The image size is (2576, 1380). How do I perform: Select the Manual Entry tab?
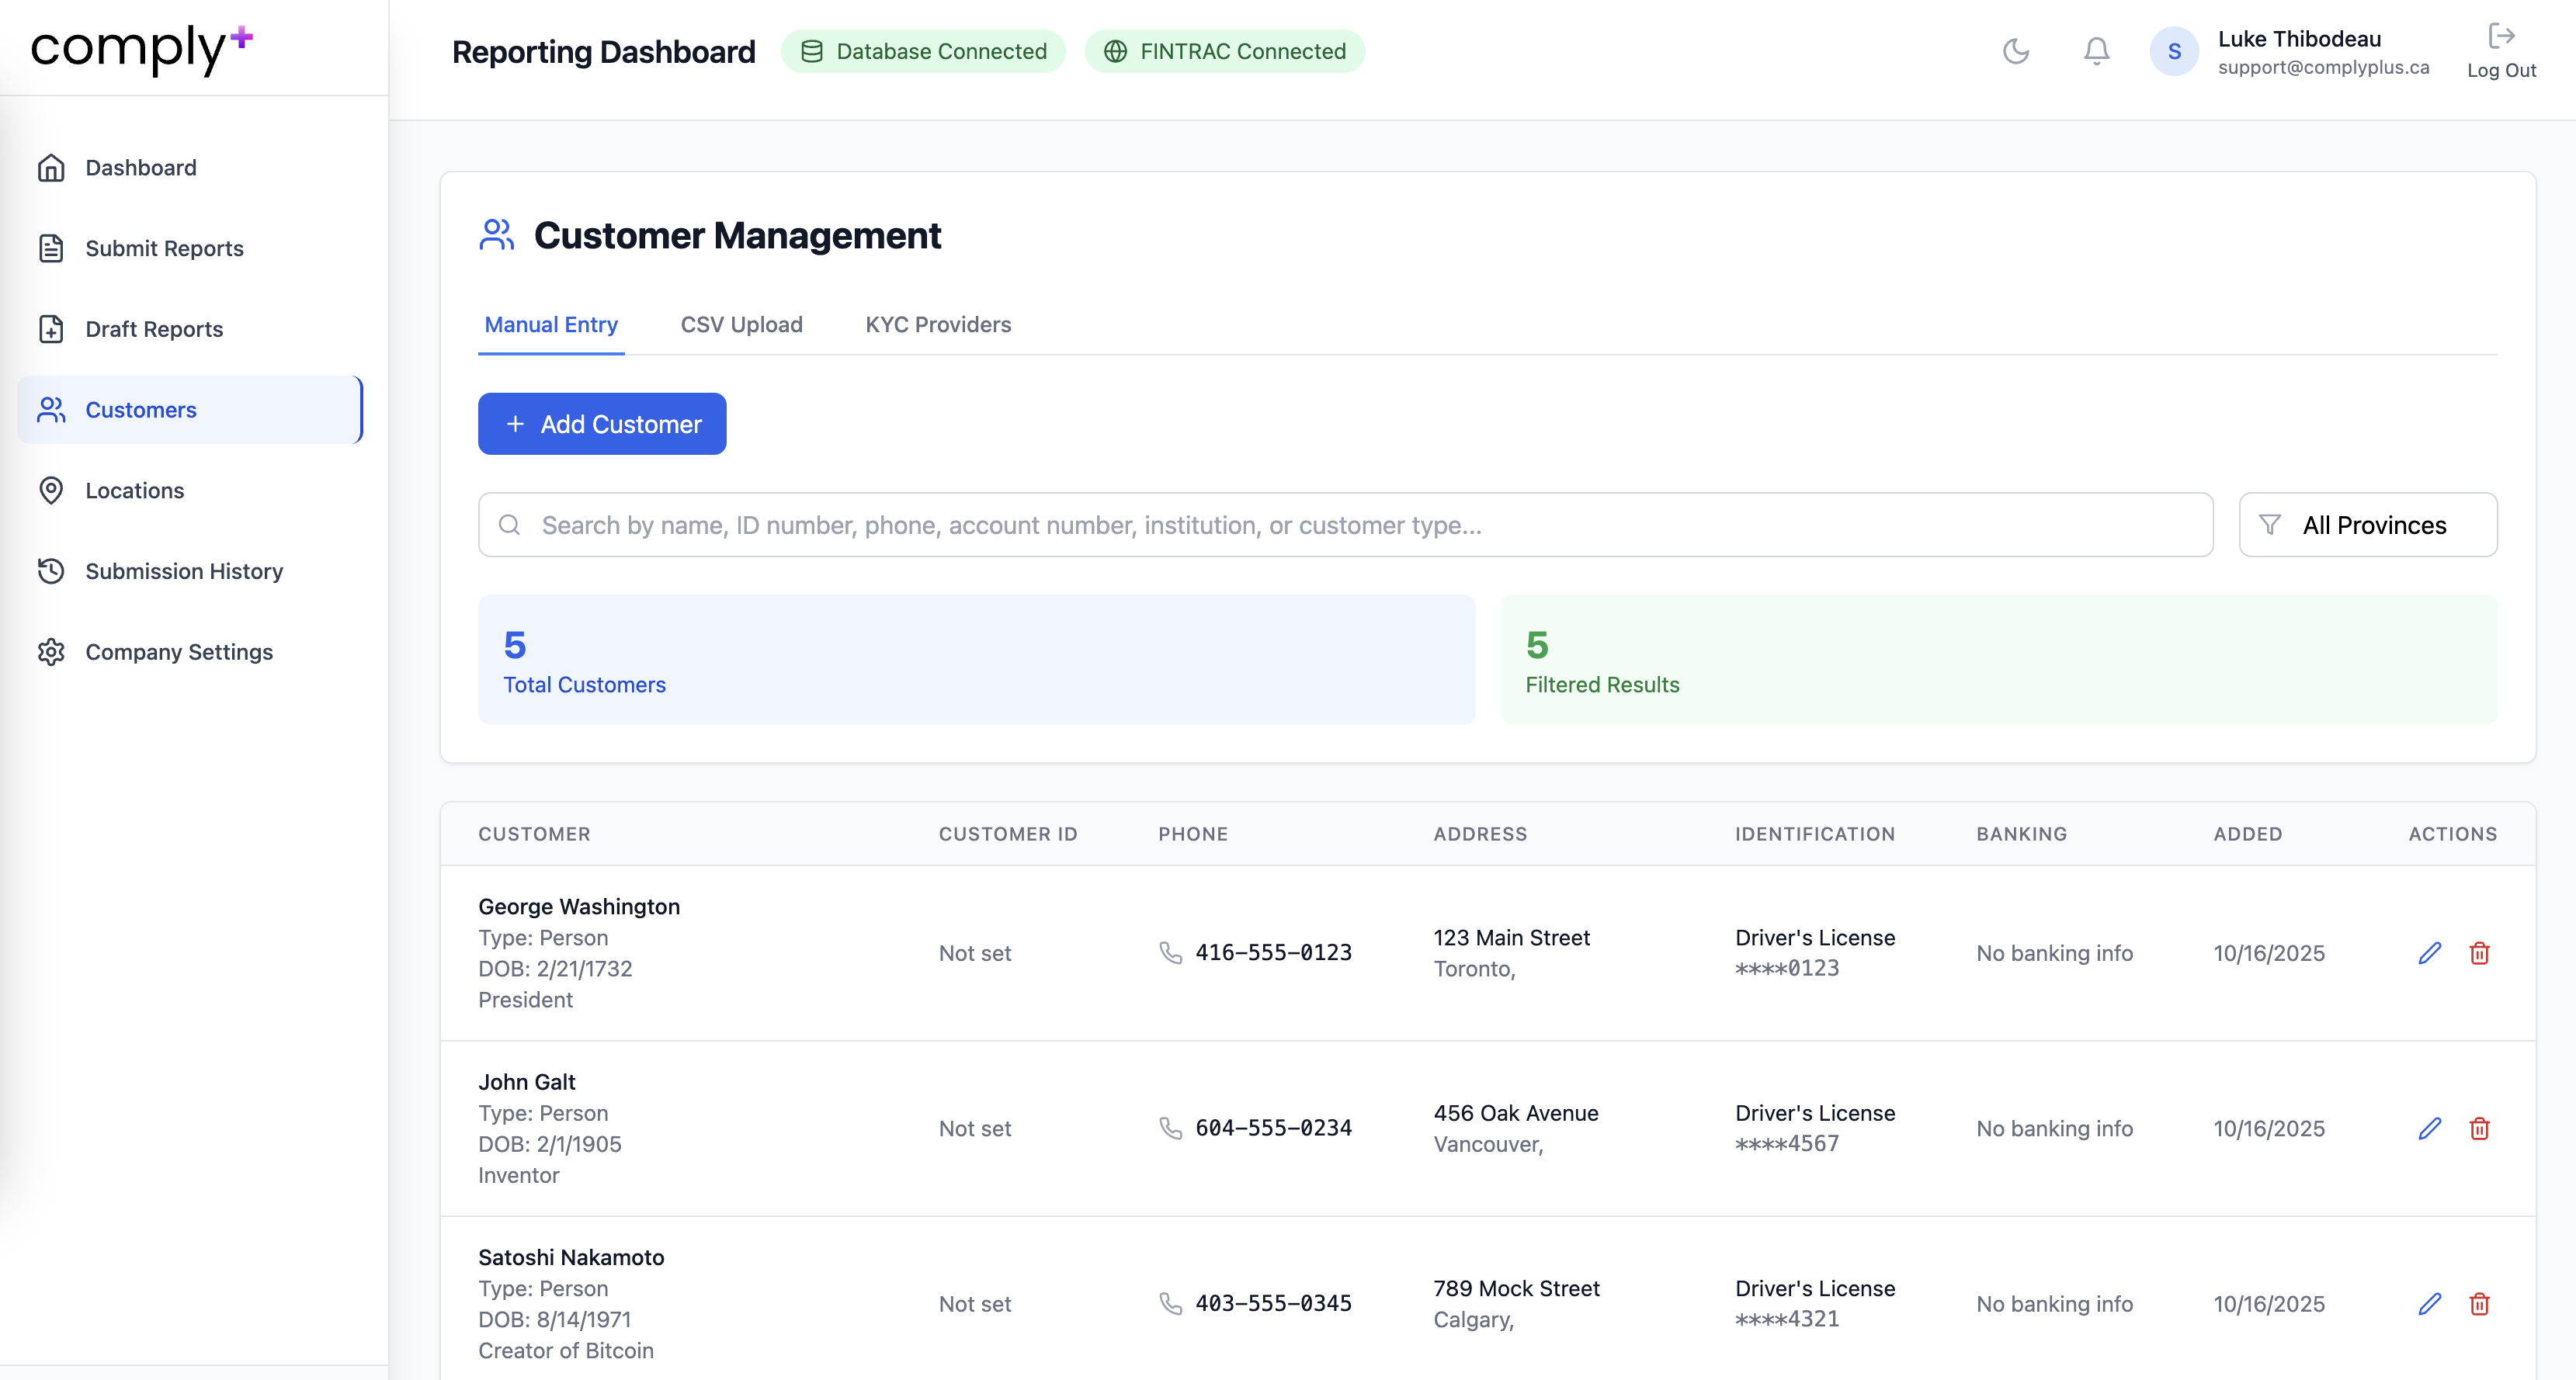pyautogui.click(x=551, y=324)
